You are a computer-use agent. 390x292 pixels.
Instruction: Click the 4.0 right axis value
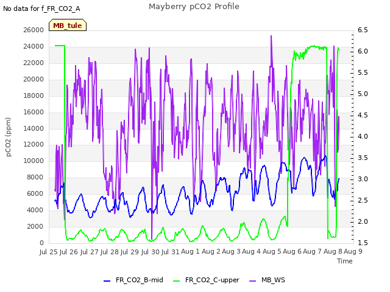(x=363, y=136)
